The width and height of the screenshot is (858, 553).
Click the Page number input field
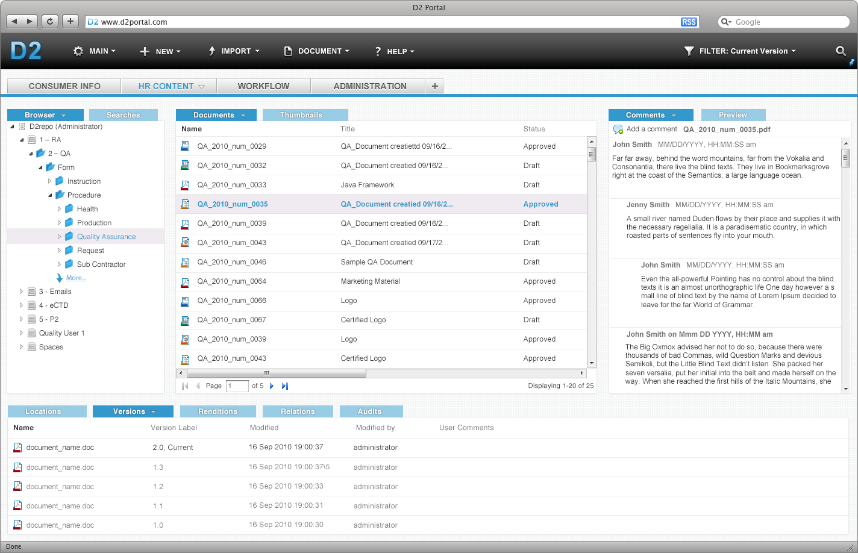point(237,386)
